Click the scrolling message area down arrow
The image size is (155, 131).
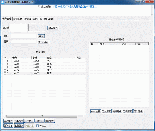point(152,15)
